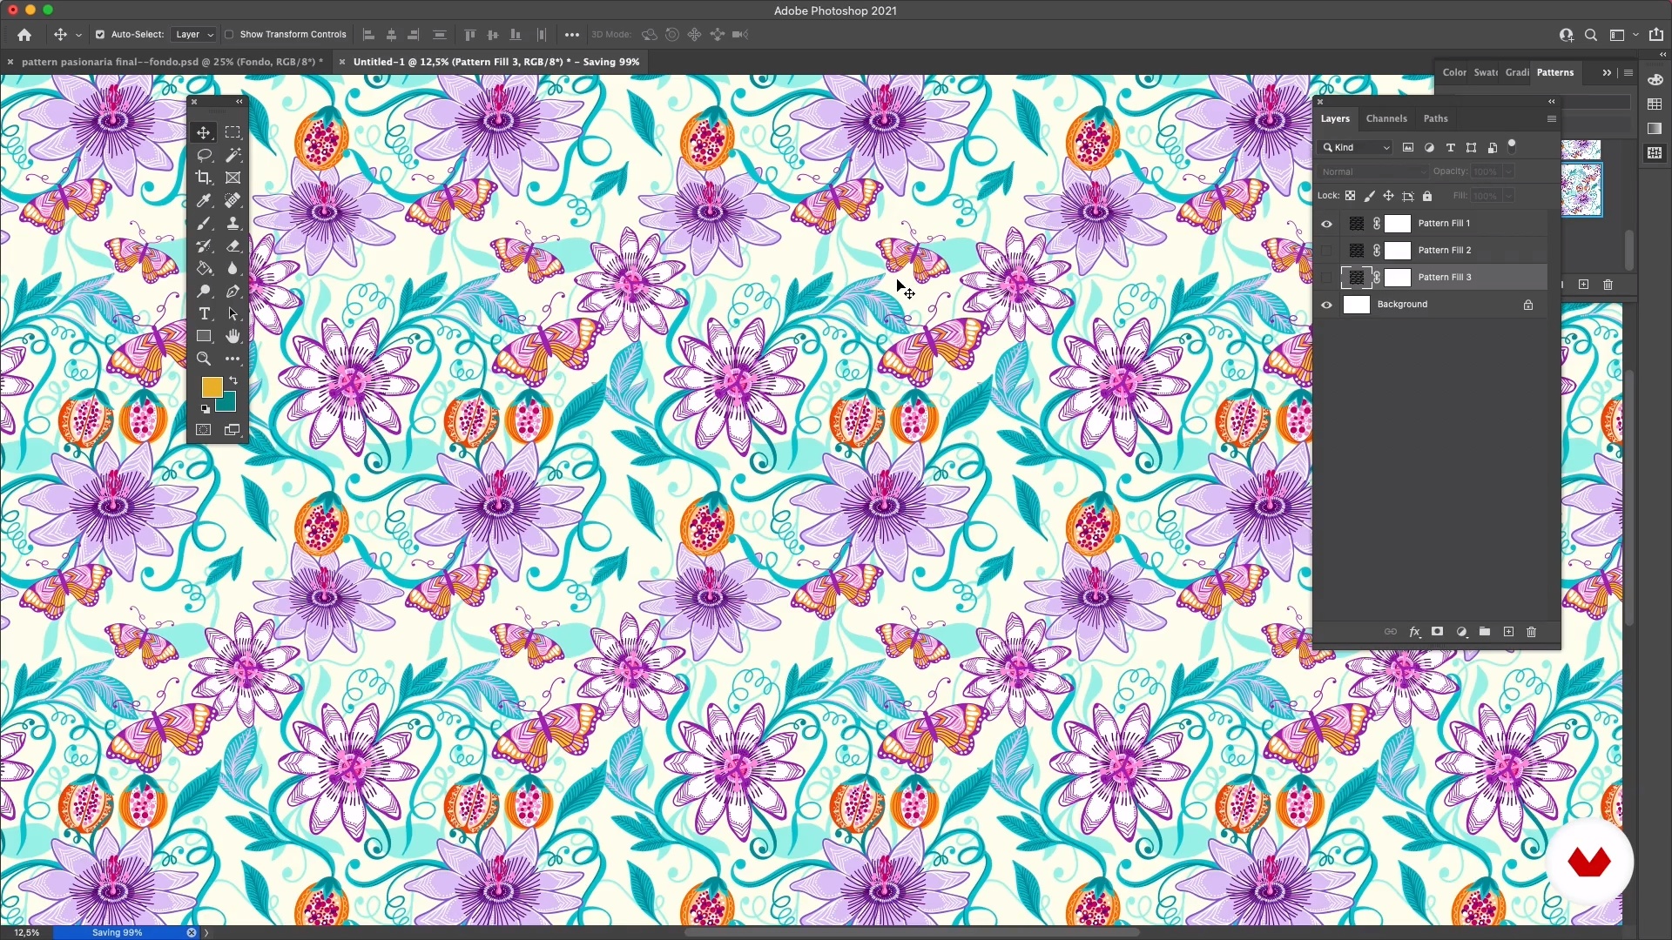The image size is (1672, 940).
Task: Collapse the Tools panel double arrow
Action: pyautogui.click(x=239, y=102)
